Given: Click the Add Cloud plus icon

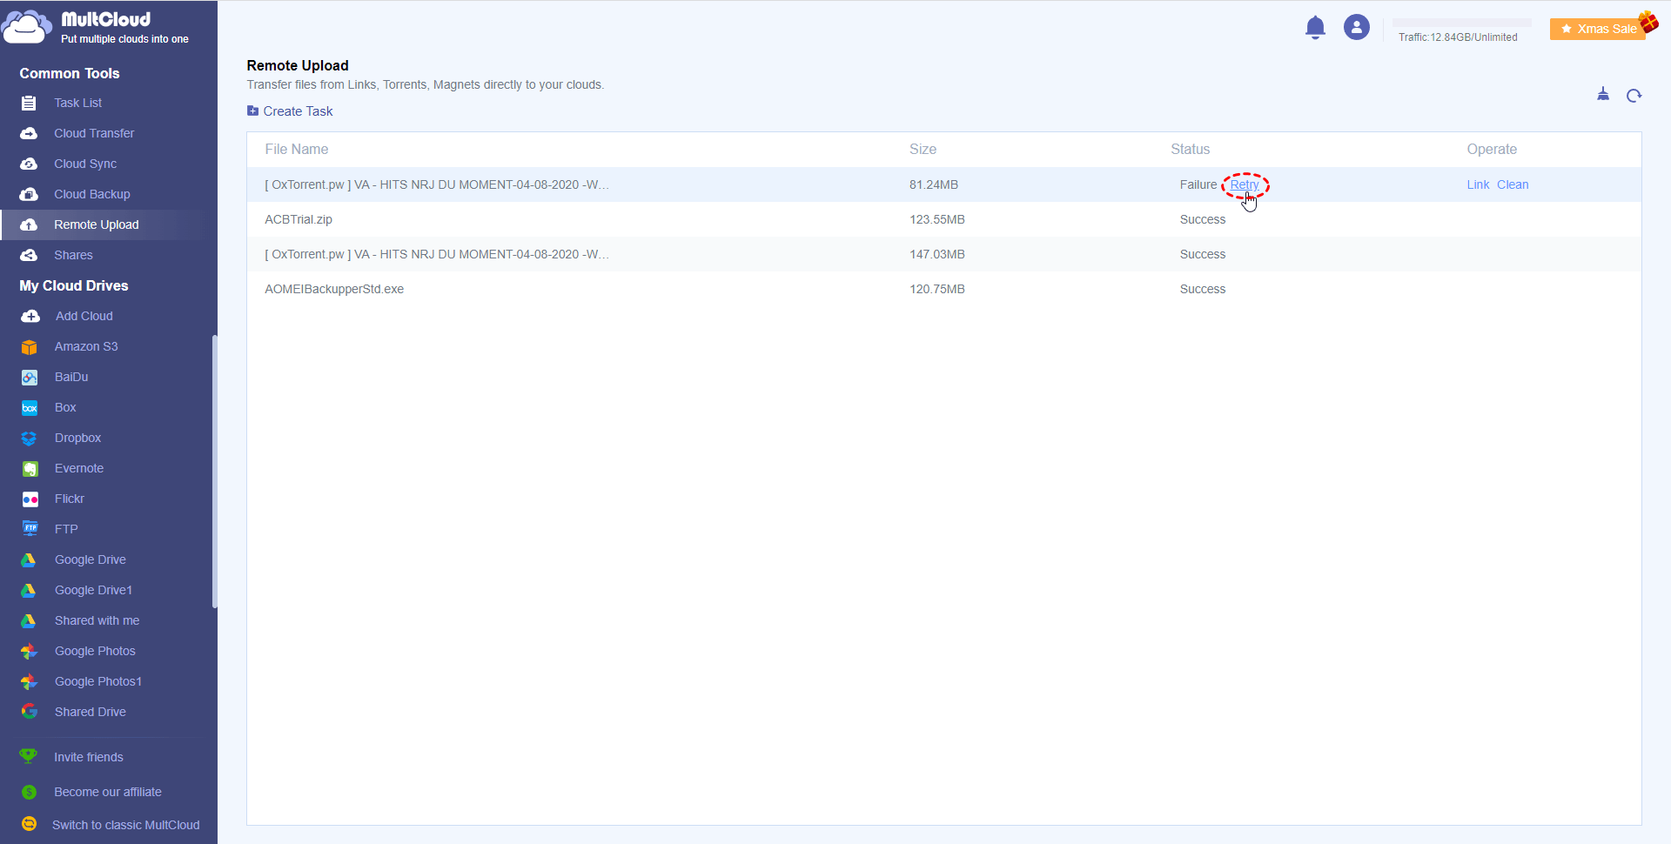Looking at the screenshot, I should 30,317.
